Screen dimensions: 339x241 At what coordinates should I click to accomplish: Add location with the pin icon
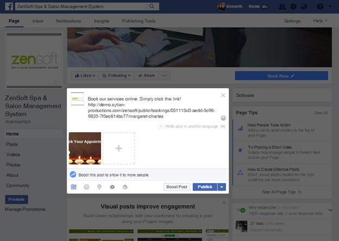click(x=99, y=187)
